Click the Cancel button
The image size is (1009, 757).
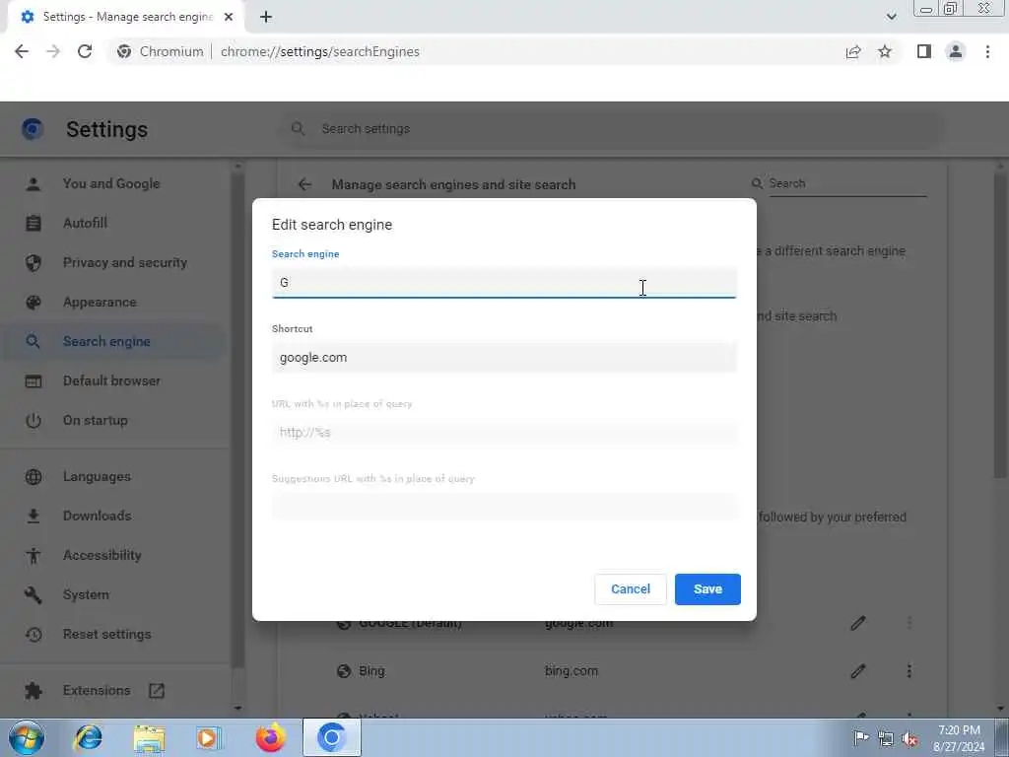point(630,589)
